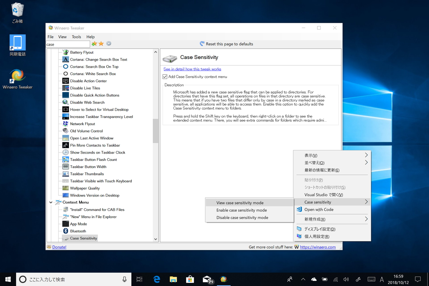Image resolution: width=429 pixels, height=286 pixels.
Task: Open the Tools menu in Winaero Tweaker
Action: (76, 37)
